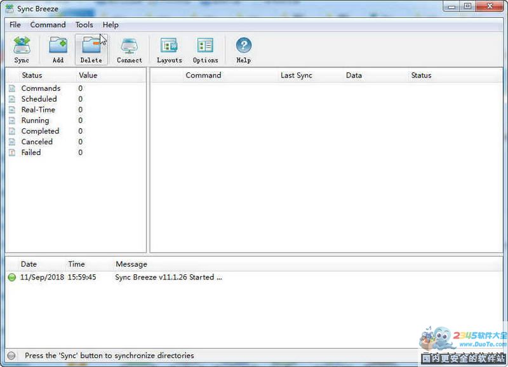508x367 pixels.
Task: Click the Value column header
Action: pyautogui.click(x=88, y=75)
